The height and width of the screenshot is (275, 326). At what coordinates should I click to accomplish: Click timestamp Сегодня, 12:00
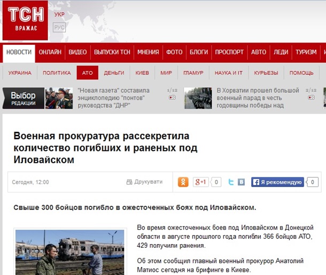[30, 182]
